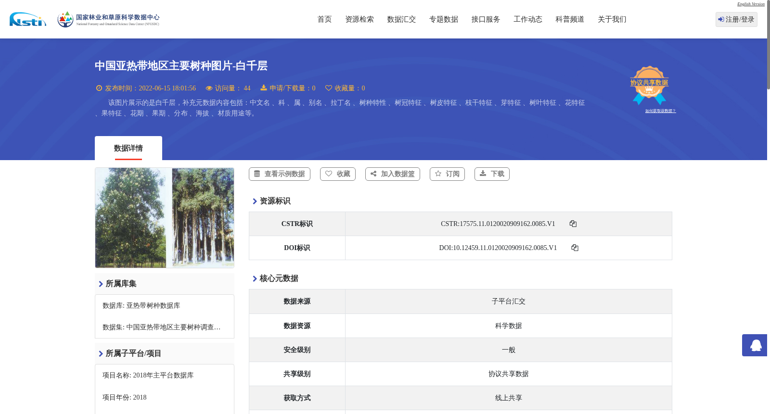
Task: Click the 查看示例数据 button
Action: pos(280,174)
